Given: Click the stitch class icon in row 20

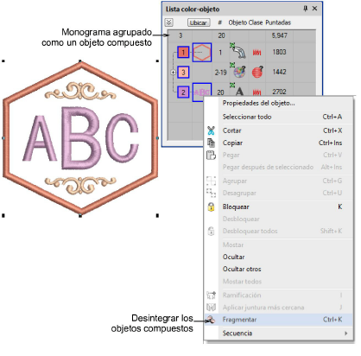Looking at the screenshot, I should (x=256, y=92).
